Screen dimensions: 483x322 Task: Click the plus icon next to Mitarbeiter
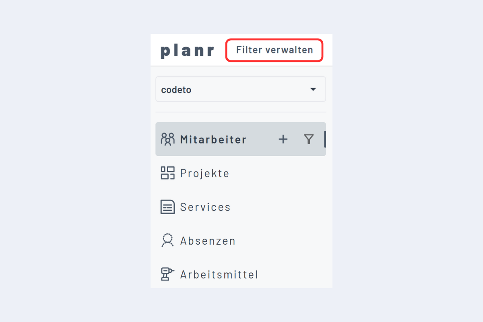click(283, 139)
